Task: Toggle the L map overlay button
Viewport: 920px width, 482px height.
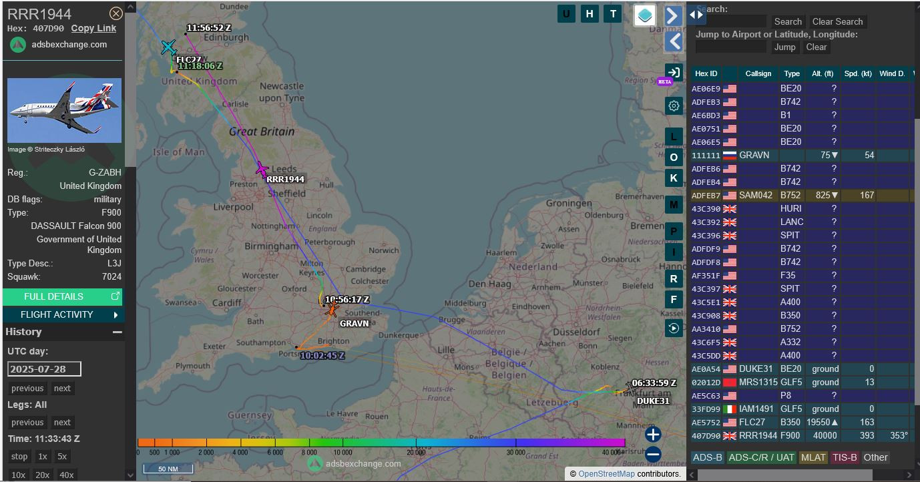Action: 674,137
